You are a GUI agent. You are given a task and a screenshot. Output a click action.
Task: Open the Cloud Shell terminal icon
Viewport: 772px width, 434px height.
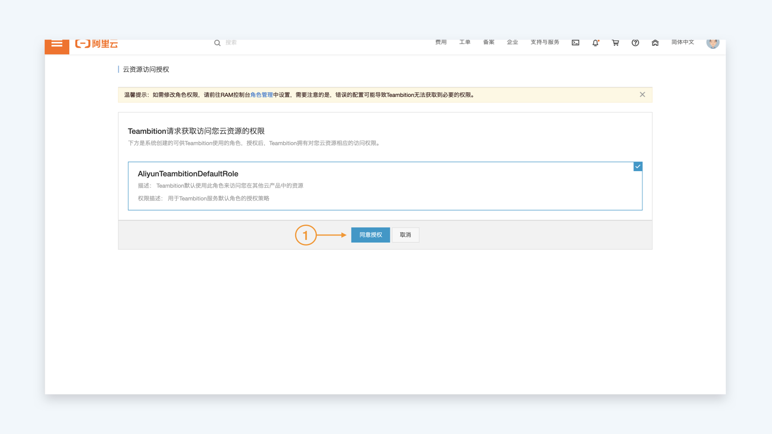tap(575, 43)
